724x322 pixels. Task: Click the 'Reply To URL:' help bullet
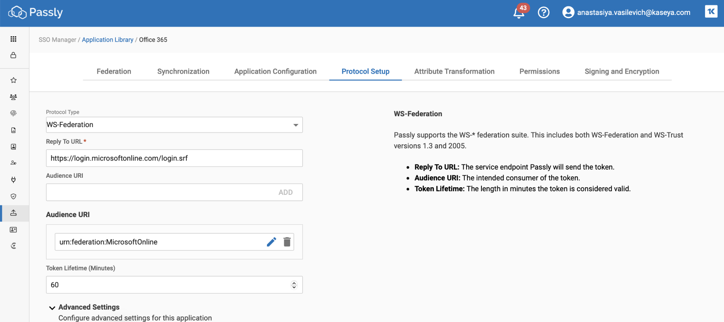437,167
